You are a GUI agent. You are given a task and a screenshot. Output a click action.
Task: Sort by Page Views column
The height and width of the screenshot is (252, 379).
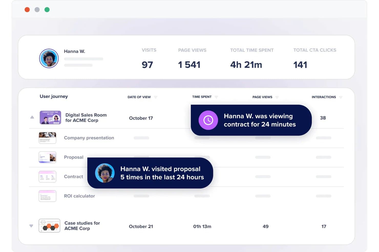pyautogui.click(x=277, y=97)
